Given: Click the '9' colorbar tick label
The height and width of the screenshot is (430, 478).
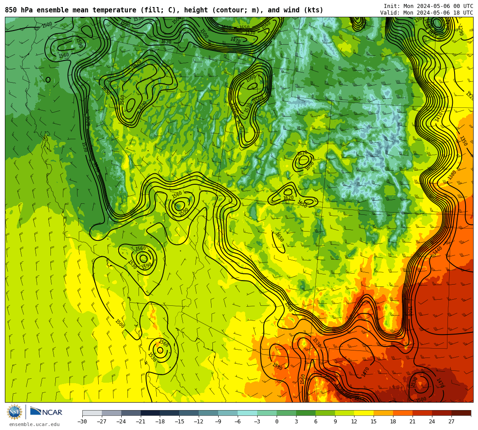Looking at the screenshot, I should click(x=335, y=422).
